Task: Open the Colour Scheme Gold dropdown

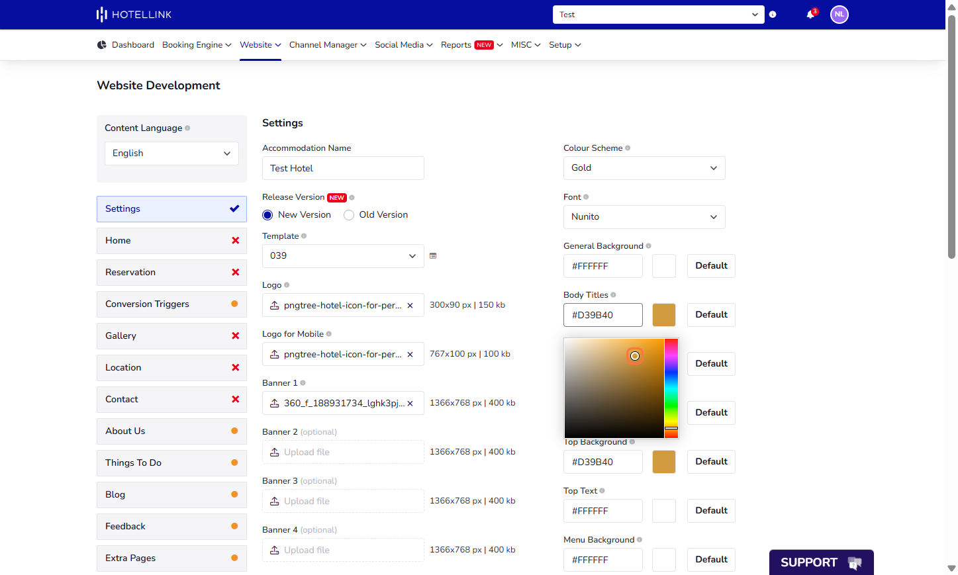Action: 644,168
